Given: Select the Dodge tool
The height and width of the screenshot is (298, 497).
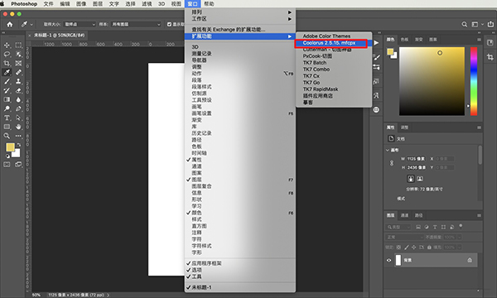Looking at the screenshot, I should [7, 108].
